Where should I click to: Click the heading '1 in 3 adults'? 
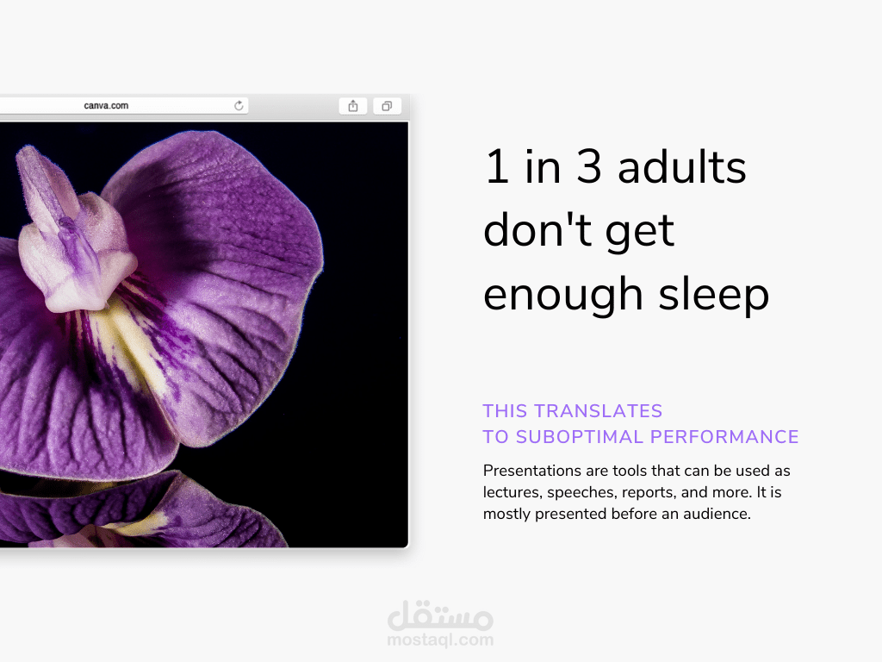(x=615, y=166)
